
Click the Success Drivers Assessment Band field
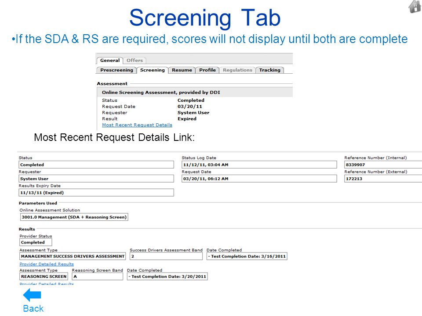pyautogui.click(x=166, y=256)
